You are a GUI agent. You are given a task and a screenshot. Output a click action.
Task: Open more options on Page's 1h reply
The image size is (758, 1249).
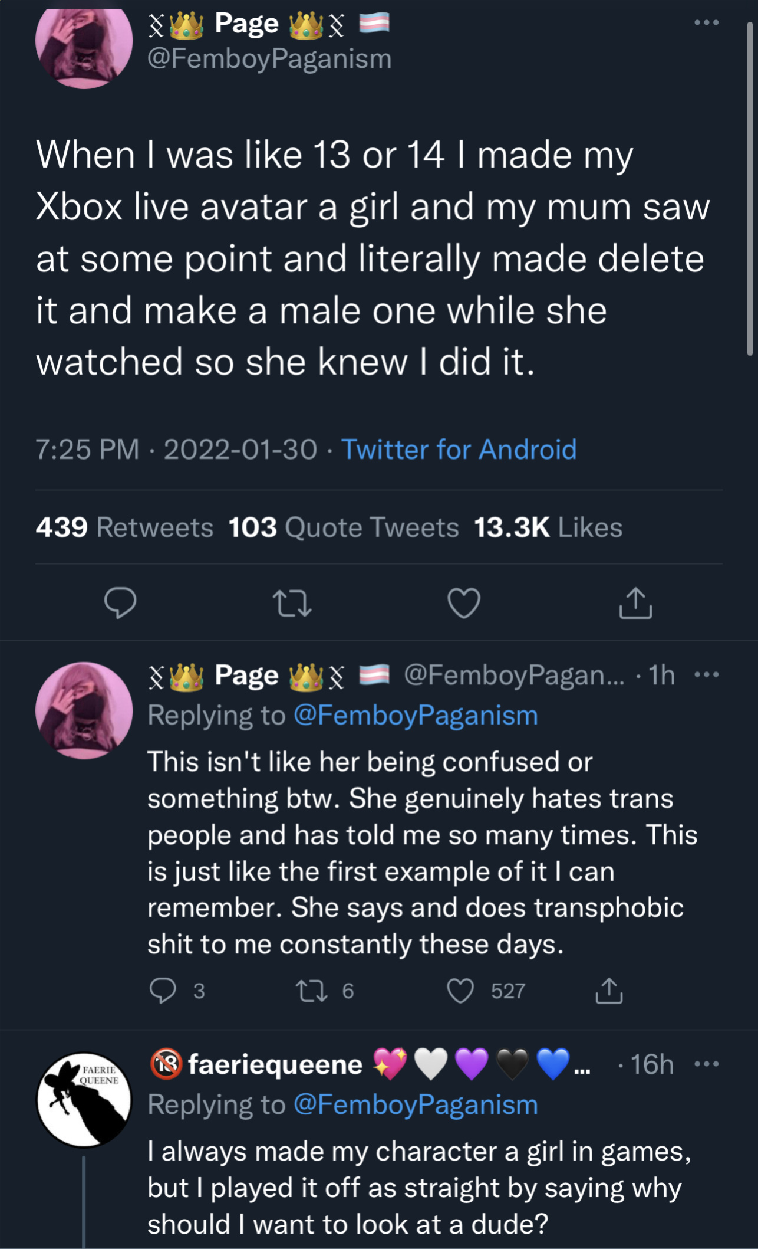pyautogui.click(x=706, y=674)
